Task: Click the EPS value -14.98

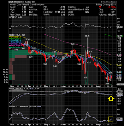Action: pyautogui.click(x=62, y=10)
